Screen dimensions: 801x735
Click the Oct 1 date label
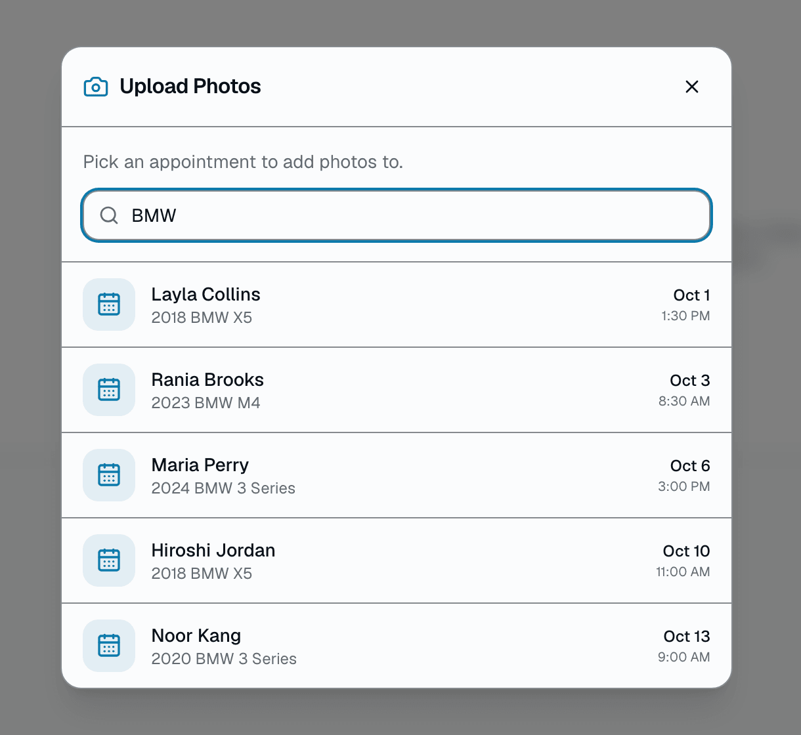tap(692, 295)
